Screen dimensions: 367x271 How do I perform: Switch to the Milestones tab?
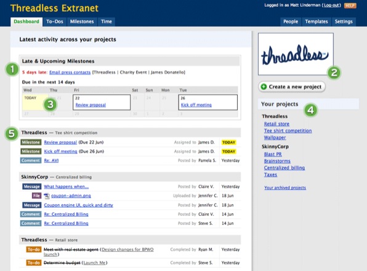coord(82,22)
